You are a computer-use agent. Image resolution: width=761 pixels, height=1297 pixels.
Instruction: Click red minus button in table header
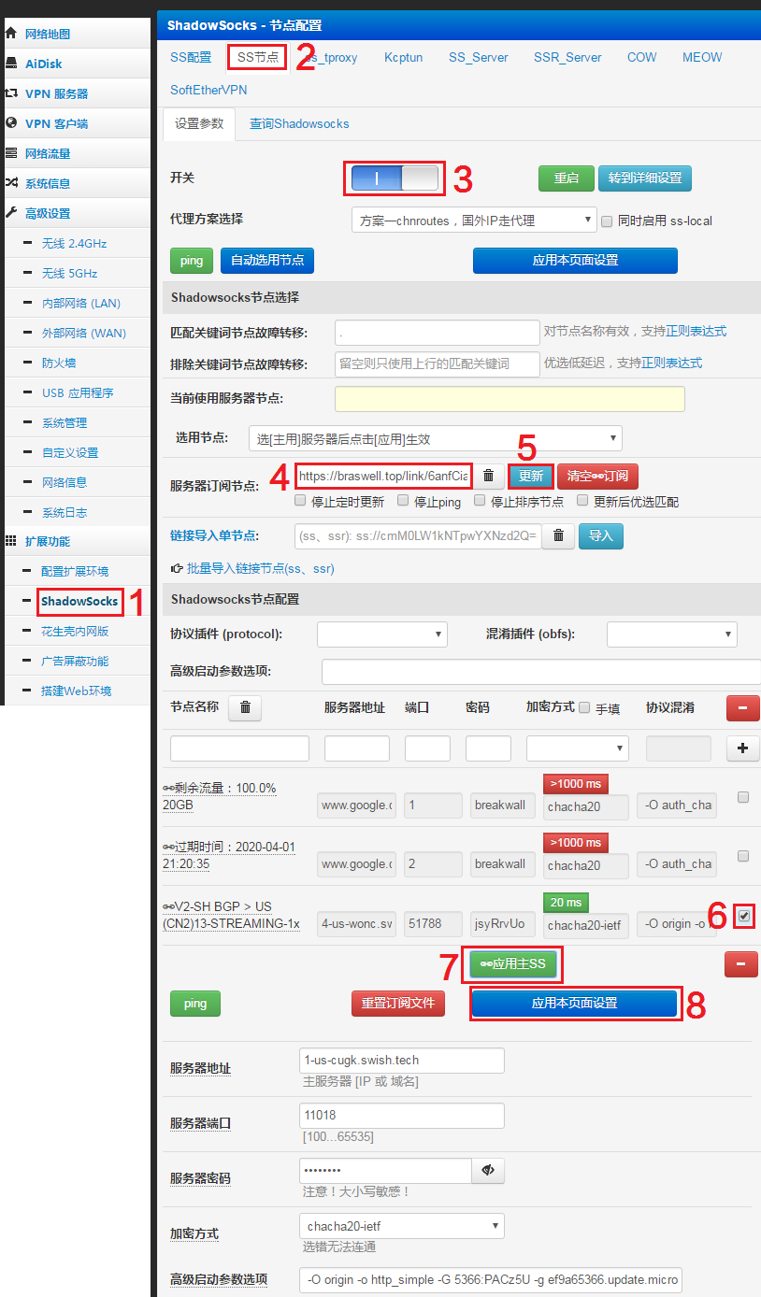[742, 708]
